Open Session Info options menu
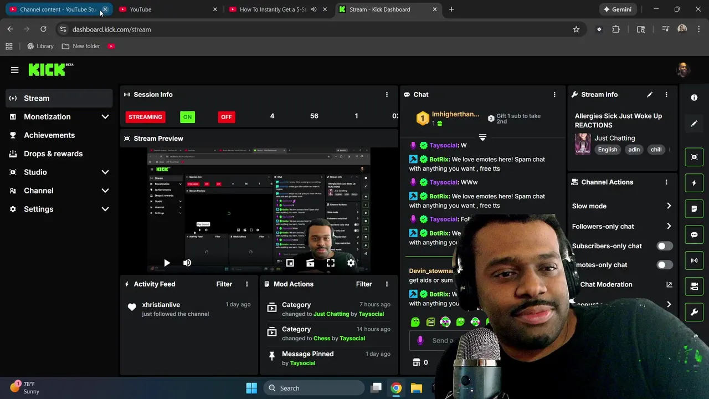 387,95
